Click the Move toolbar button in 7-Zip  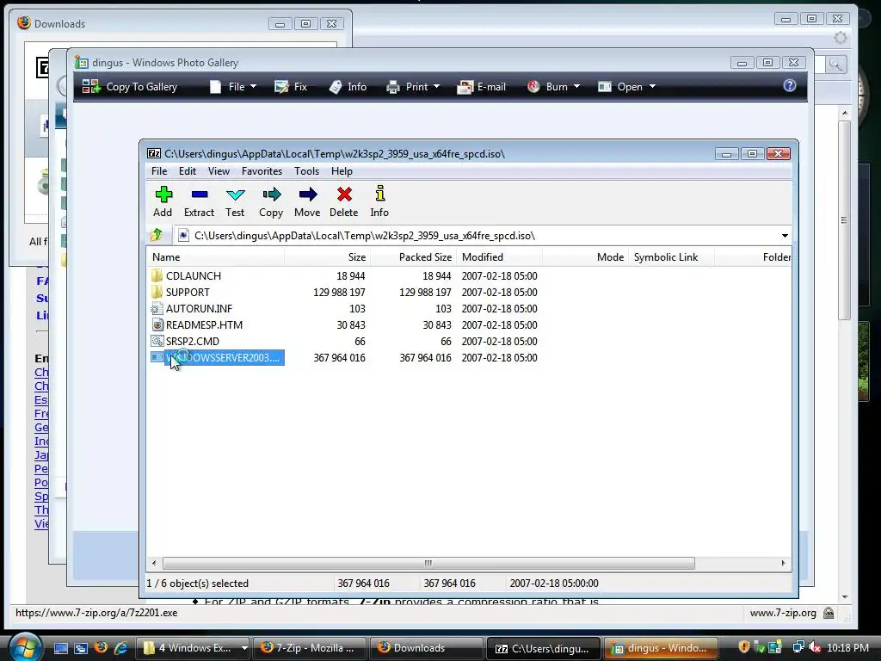307,201
